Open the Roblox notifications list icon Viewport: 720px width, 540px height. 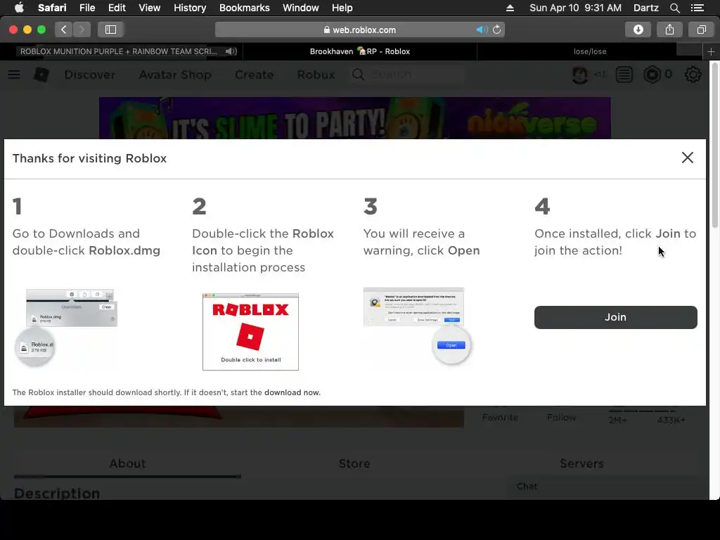coord(624,75)
